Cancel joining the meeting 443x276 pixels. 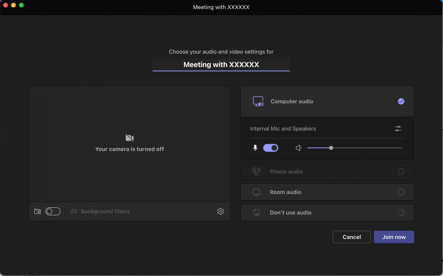pos(351,237)
